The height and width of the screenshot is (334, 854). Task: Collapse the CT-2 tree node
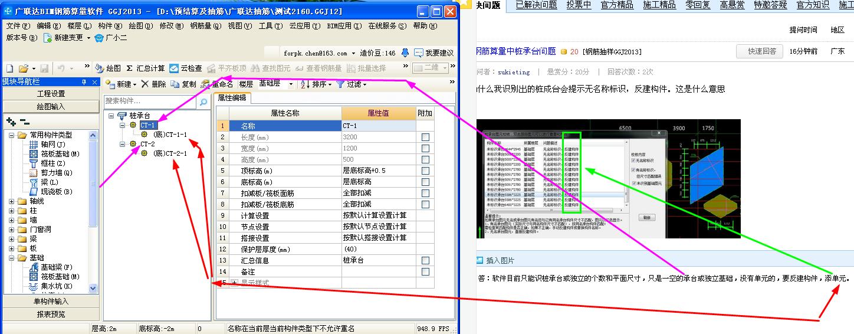123,144
